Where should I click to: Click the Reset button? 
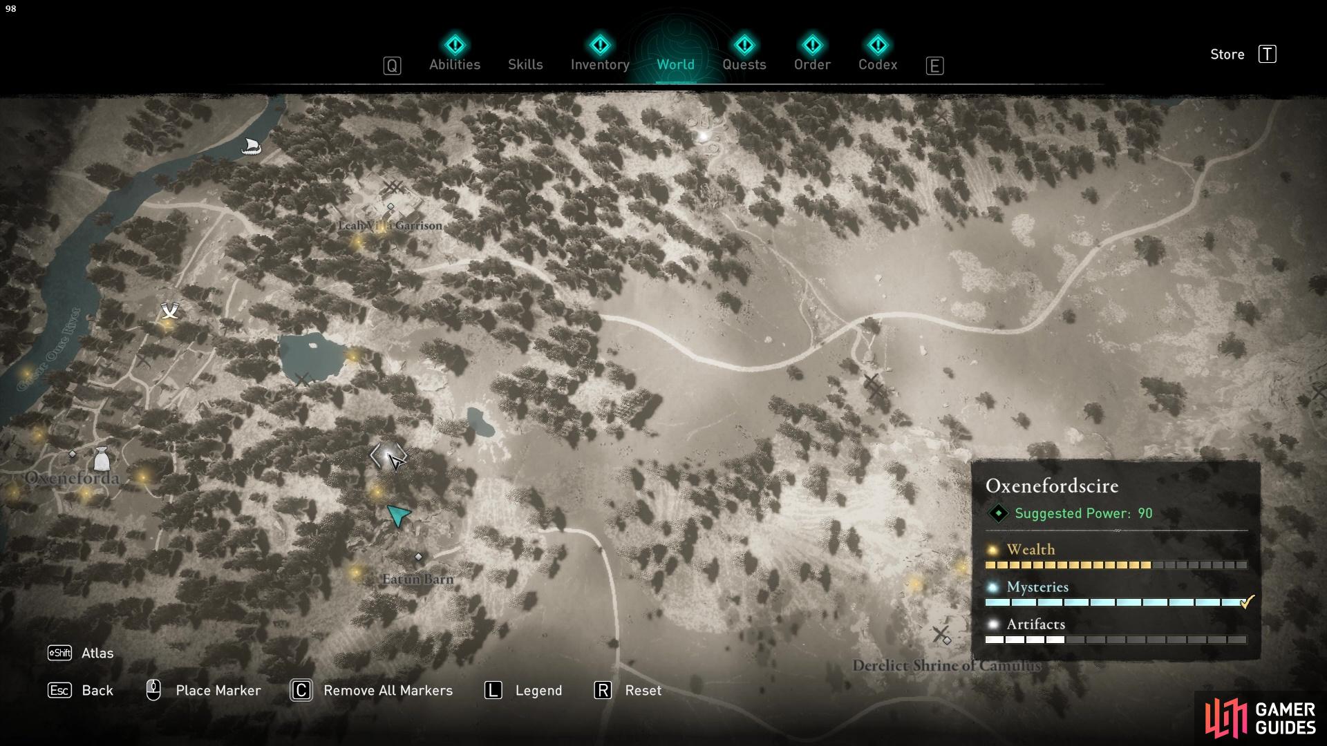coord(641,691)
